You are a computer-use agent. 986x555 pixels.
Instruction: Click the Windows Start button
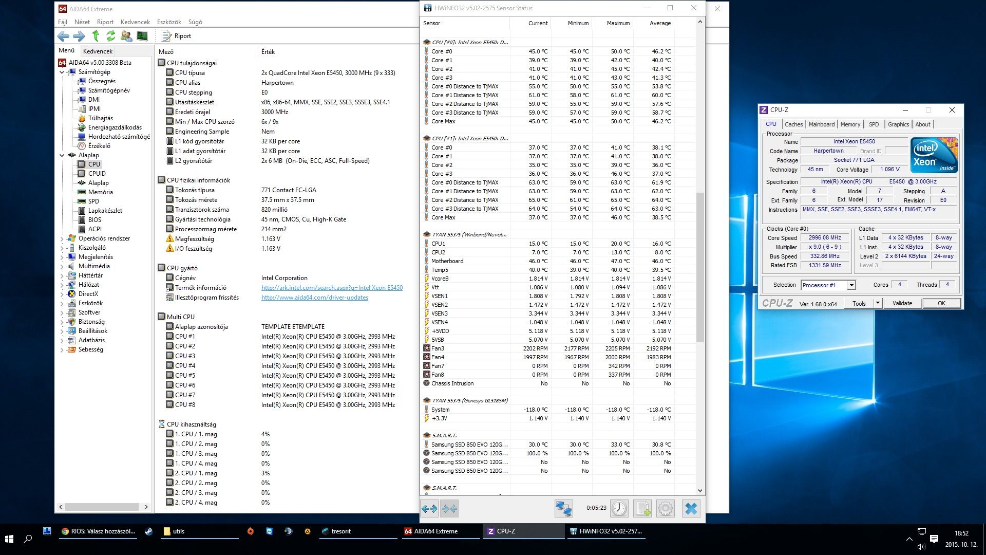pos(9,539)
